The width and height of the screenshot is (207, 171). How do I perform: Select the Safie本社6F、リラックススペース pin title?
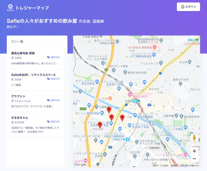[x=33, y=75]
